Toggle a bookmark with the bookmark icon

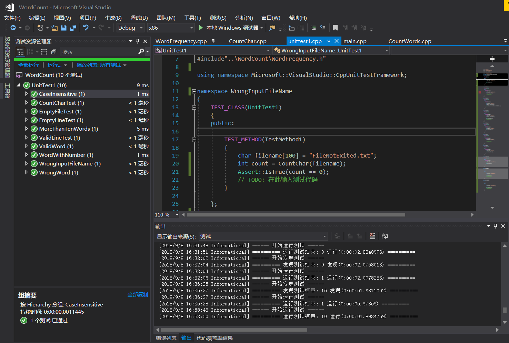pyautogui.click(x=335, y=28)
